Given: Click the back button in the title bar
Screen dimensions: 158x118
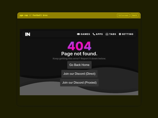Looking at the screenshot, I should [135, 15].
